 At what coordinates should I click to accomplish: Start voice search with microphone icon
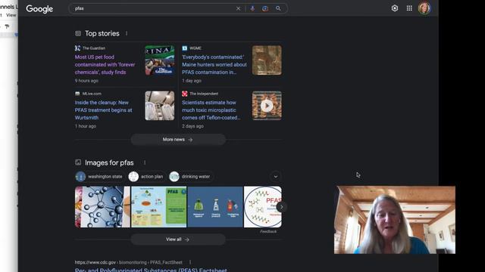click(x=252, y=8)
